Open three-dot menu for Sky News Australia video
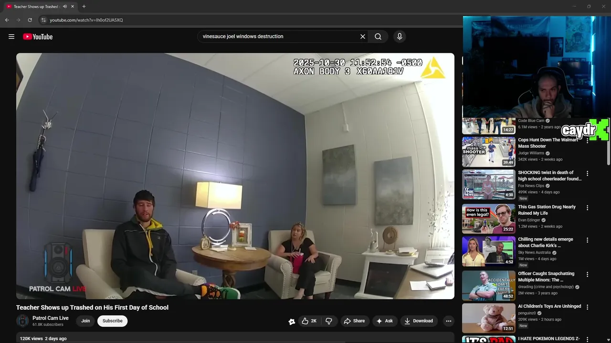 pyautogui.click(x=587, y=240)
